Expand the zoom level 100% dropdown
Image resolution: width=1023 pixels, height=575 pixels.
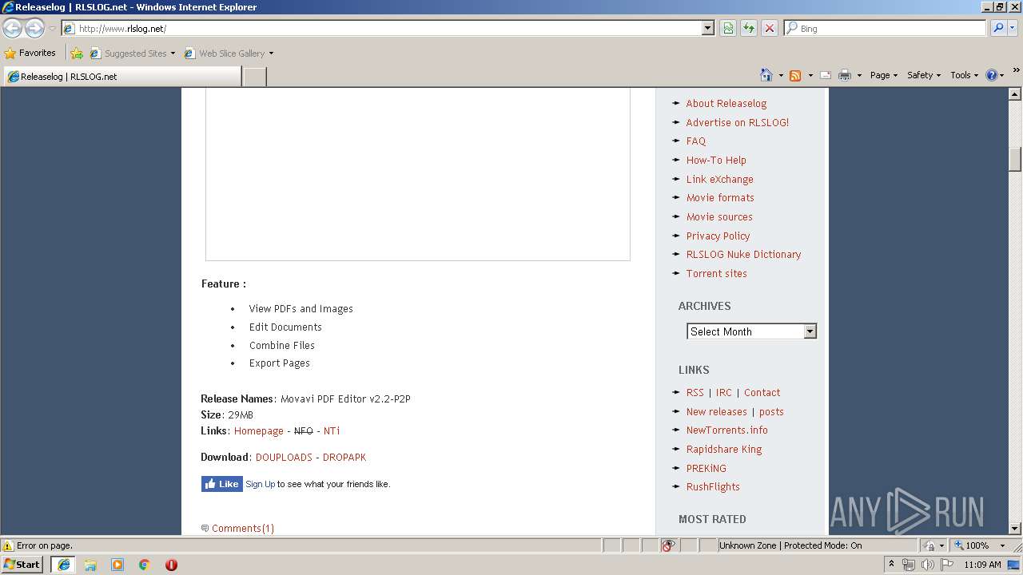tap(1002, 545)
